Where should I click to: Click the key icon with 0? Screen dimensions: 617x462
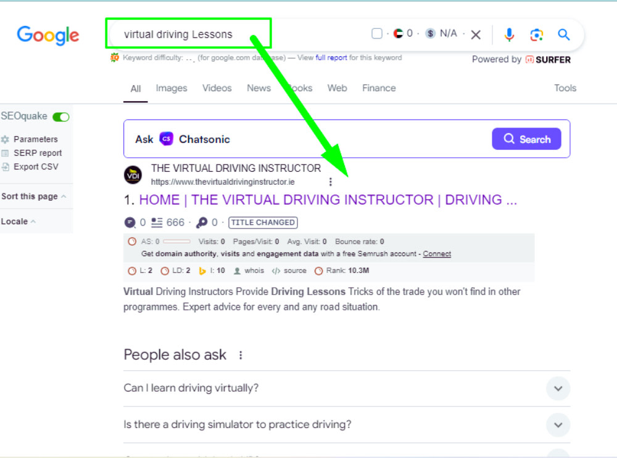[x=202, y=223]
